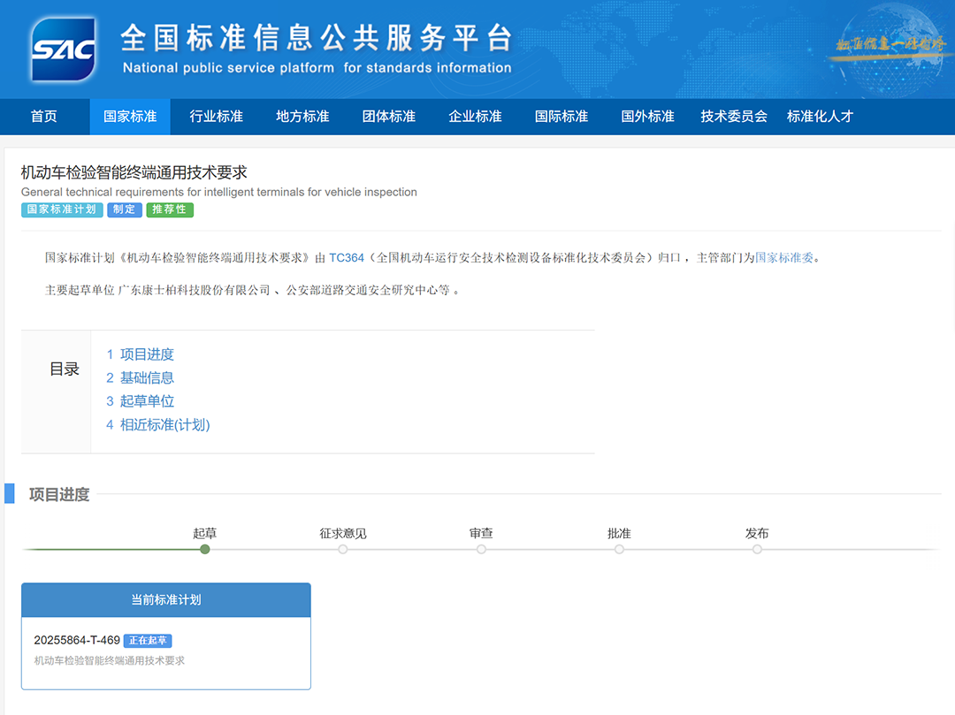Viewport: 955px width, 715px height.
Task: Open the 技术委员会 section
Action: pos(733,116)
